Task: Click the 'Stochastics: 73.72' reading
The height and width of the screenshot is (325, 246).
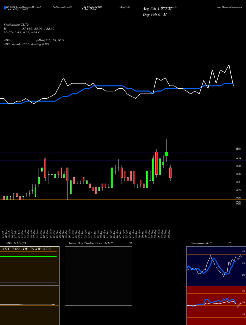Action: point(16,25)
